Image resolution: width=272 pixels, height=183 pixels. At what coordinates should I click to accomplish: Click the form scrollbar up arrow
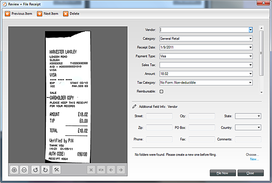tap(262, 28)
